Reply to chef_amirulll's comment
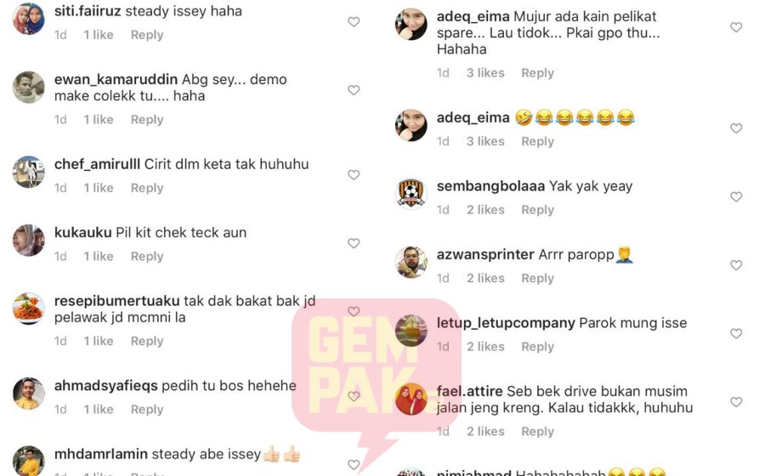This screenshot has height=476, width=765. pyautogui.click(x=147, y=188)
